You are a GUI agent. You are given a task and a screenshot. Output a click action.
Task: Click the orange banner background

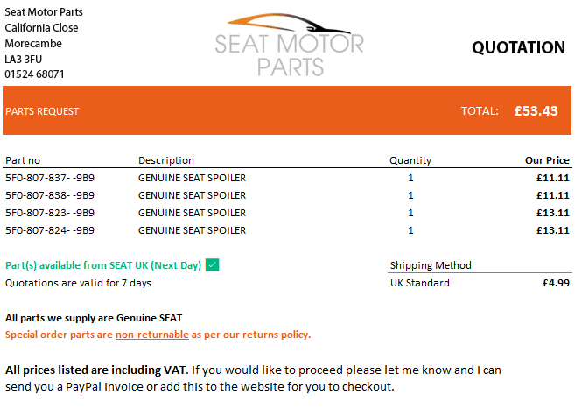pyautogui.click(x=263, y=111)
